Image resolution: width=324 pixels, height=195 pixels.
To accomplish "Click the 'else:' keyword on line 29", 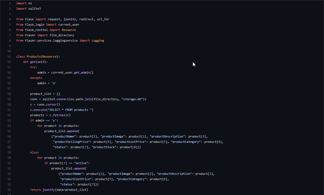I will (35, 152).
